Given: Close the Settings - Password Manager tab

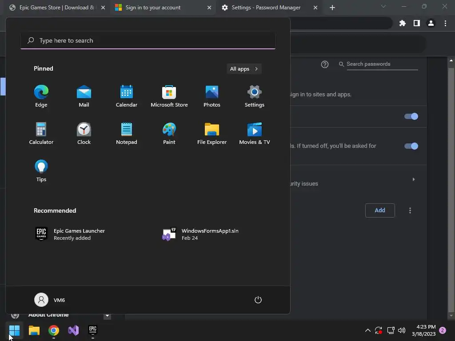Looking at the screenshot, I should [x=315, y=8].
